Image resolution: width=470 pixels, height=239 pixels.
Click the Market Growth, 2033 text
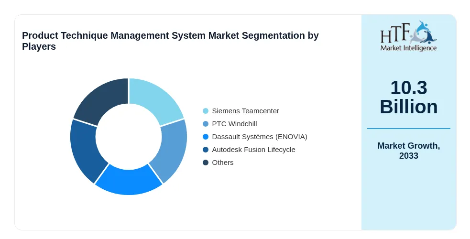pyautogui.click(x=408, y=151)
